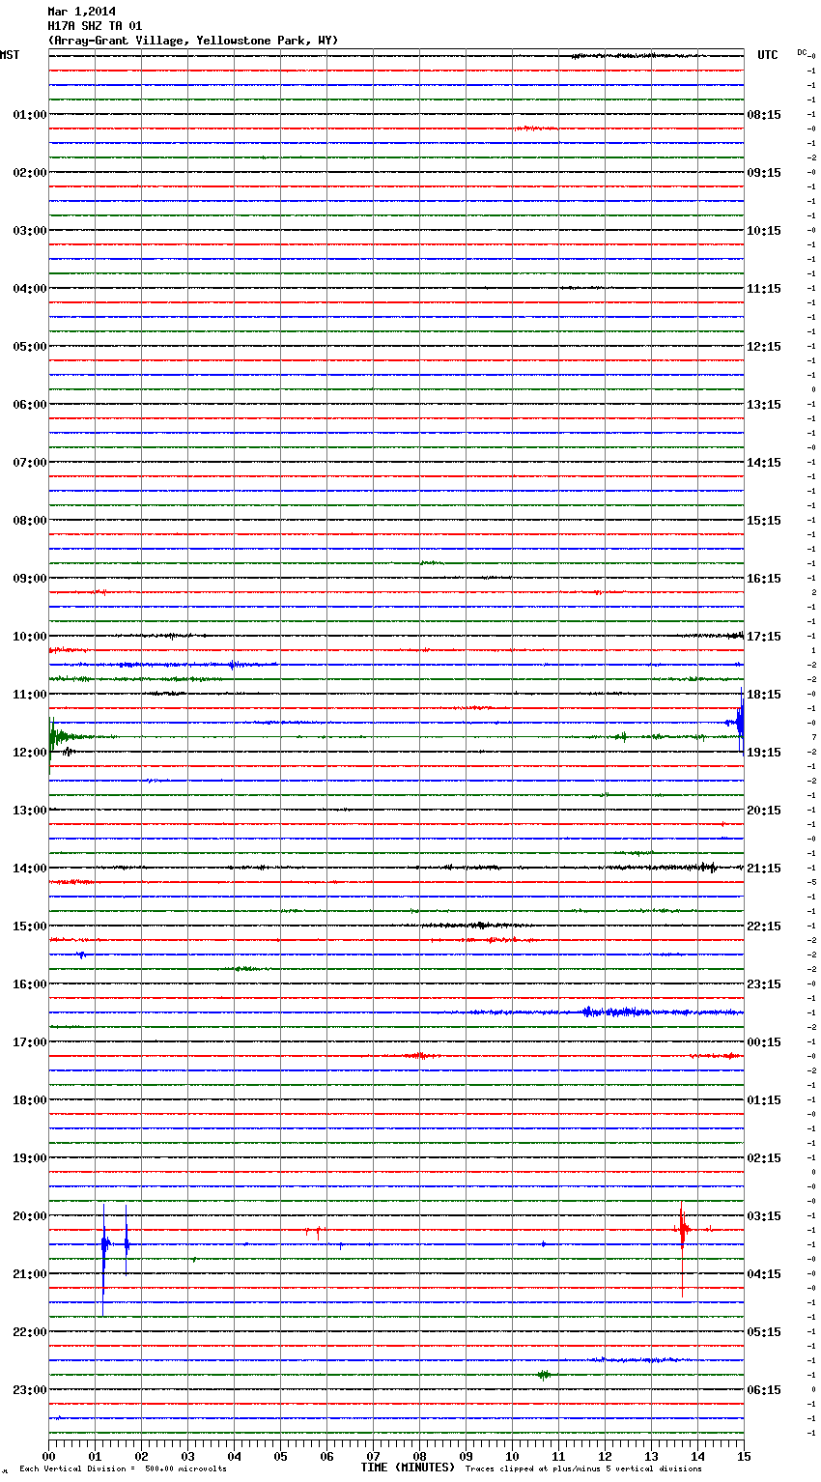Viewport: 821px width, 1482px height.
Task: Click the 03:15 UTC time label
Action: coord(764,1215)
